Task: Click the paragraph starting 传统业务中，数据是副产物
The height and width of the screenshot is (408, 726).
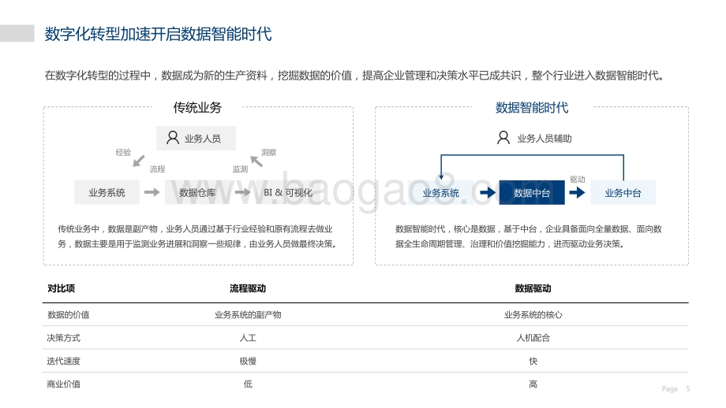Action: pyautogui.click(x=197, y=236)
